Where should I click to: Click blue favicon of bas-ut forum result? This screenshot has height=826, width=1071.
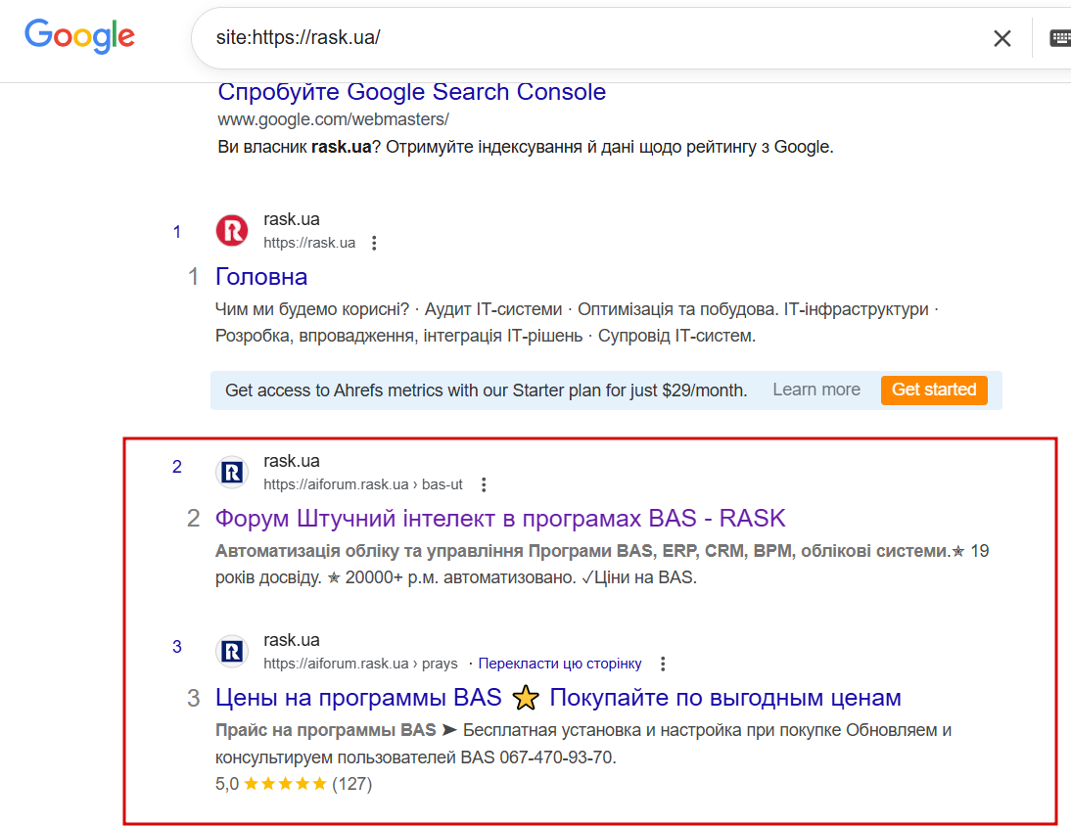[x=232, y=473]
